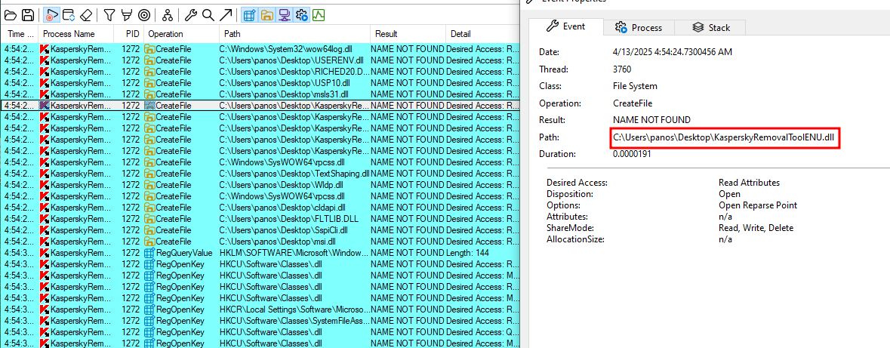
Task: Click the Duration value 0.0000191
Action: [631, 154]
